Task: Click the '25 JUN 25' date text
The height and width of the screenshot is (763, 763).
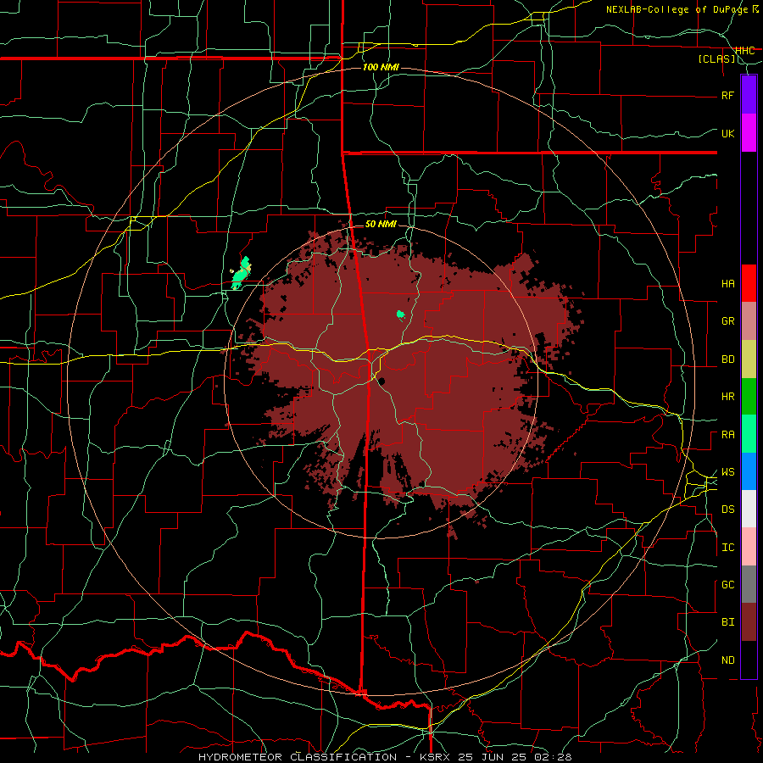Action: click(492, 757)
